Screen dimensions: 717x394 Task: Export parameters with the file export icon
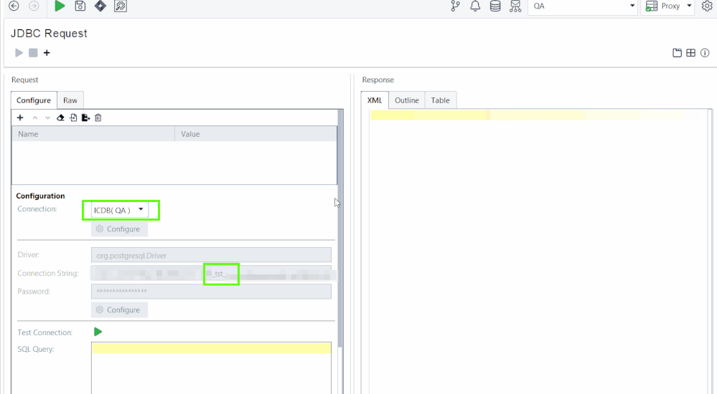tap(85, 117)
